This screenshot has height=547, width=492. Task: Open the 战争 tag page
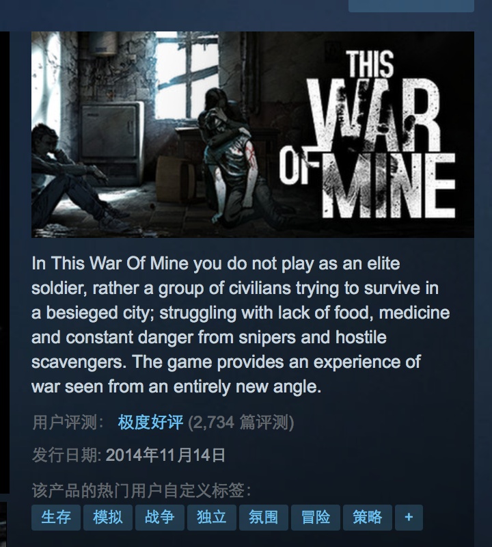tap(160, 518)
